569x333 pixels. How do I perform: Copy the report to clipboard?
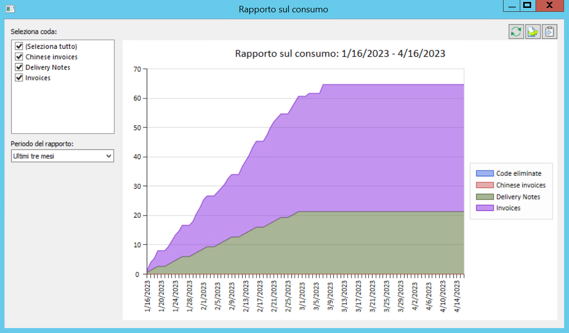click(x=549, y=31)
